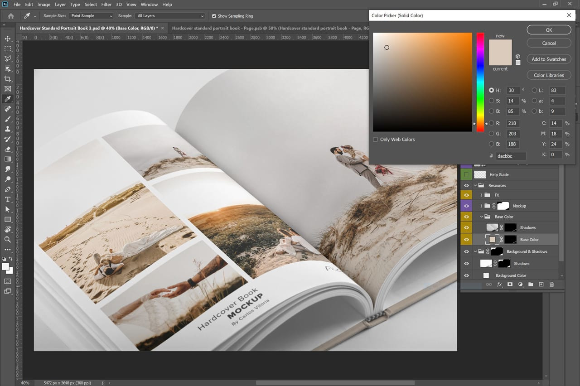Select the Horizontal Type tool
580x386 pixels.
[x=8, y=199]
